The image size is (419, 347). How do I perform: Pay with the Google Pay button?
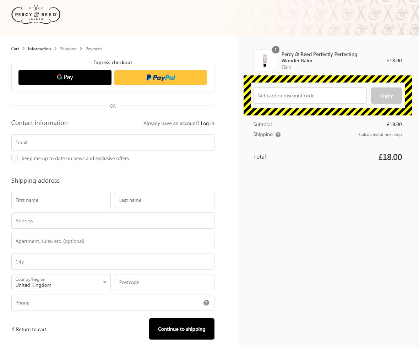coord(65,78)
